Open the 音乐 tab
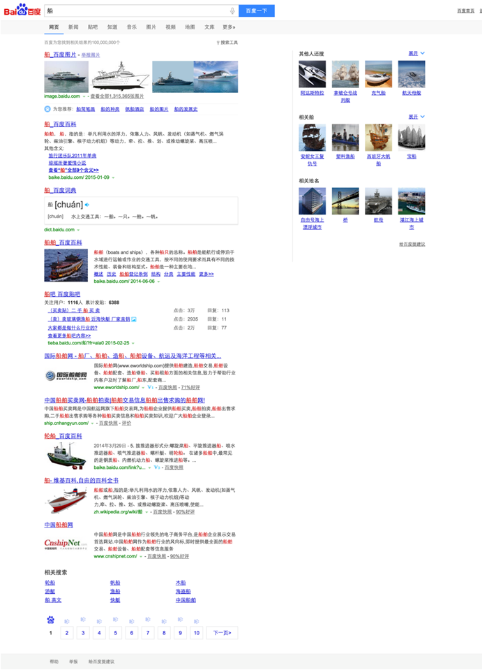Image resolution: width=482 pixels, height=670 pixels. (131, 27)
